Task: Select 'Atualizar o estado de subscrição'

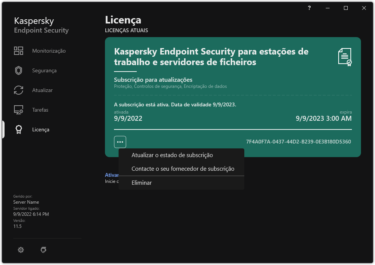Action: (172, 155)
